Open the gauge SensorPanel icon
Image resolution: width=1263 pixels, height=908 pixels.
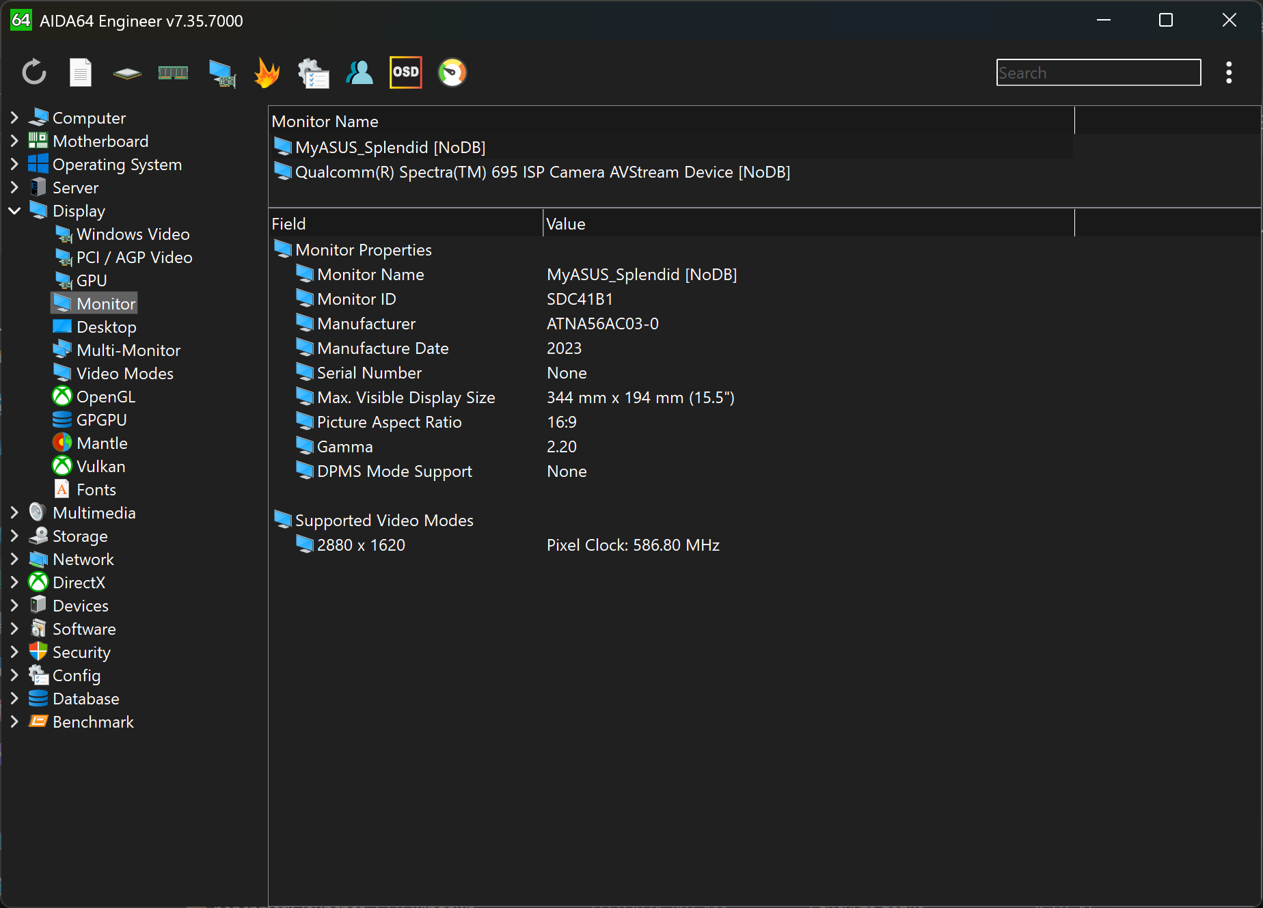coord(452,72)
